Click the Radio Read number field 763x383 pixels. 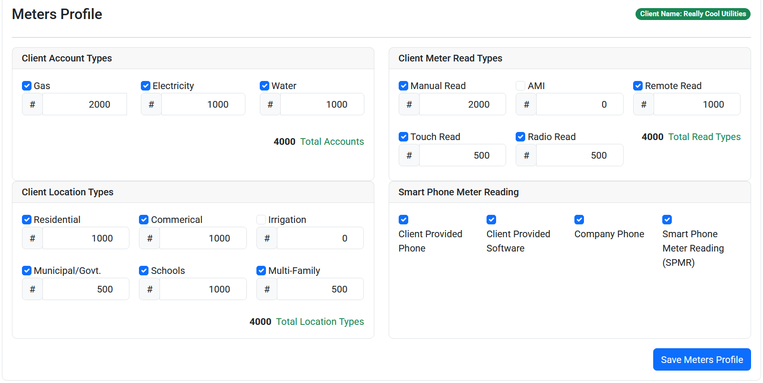(579, 155)
